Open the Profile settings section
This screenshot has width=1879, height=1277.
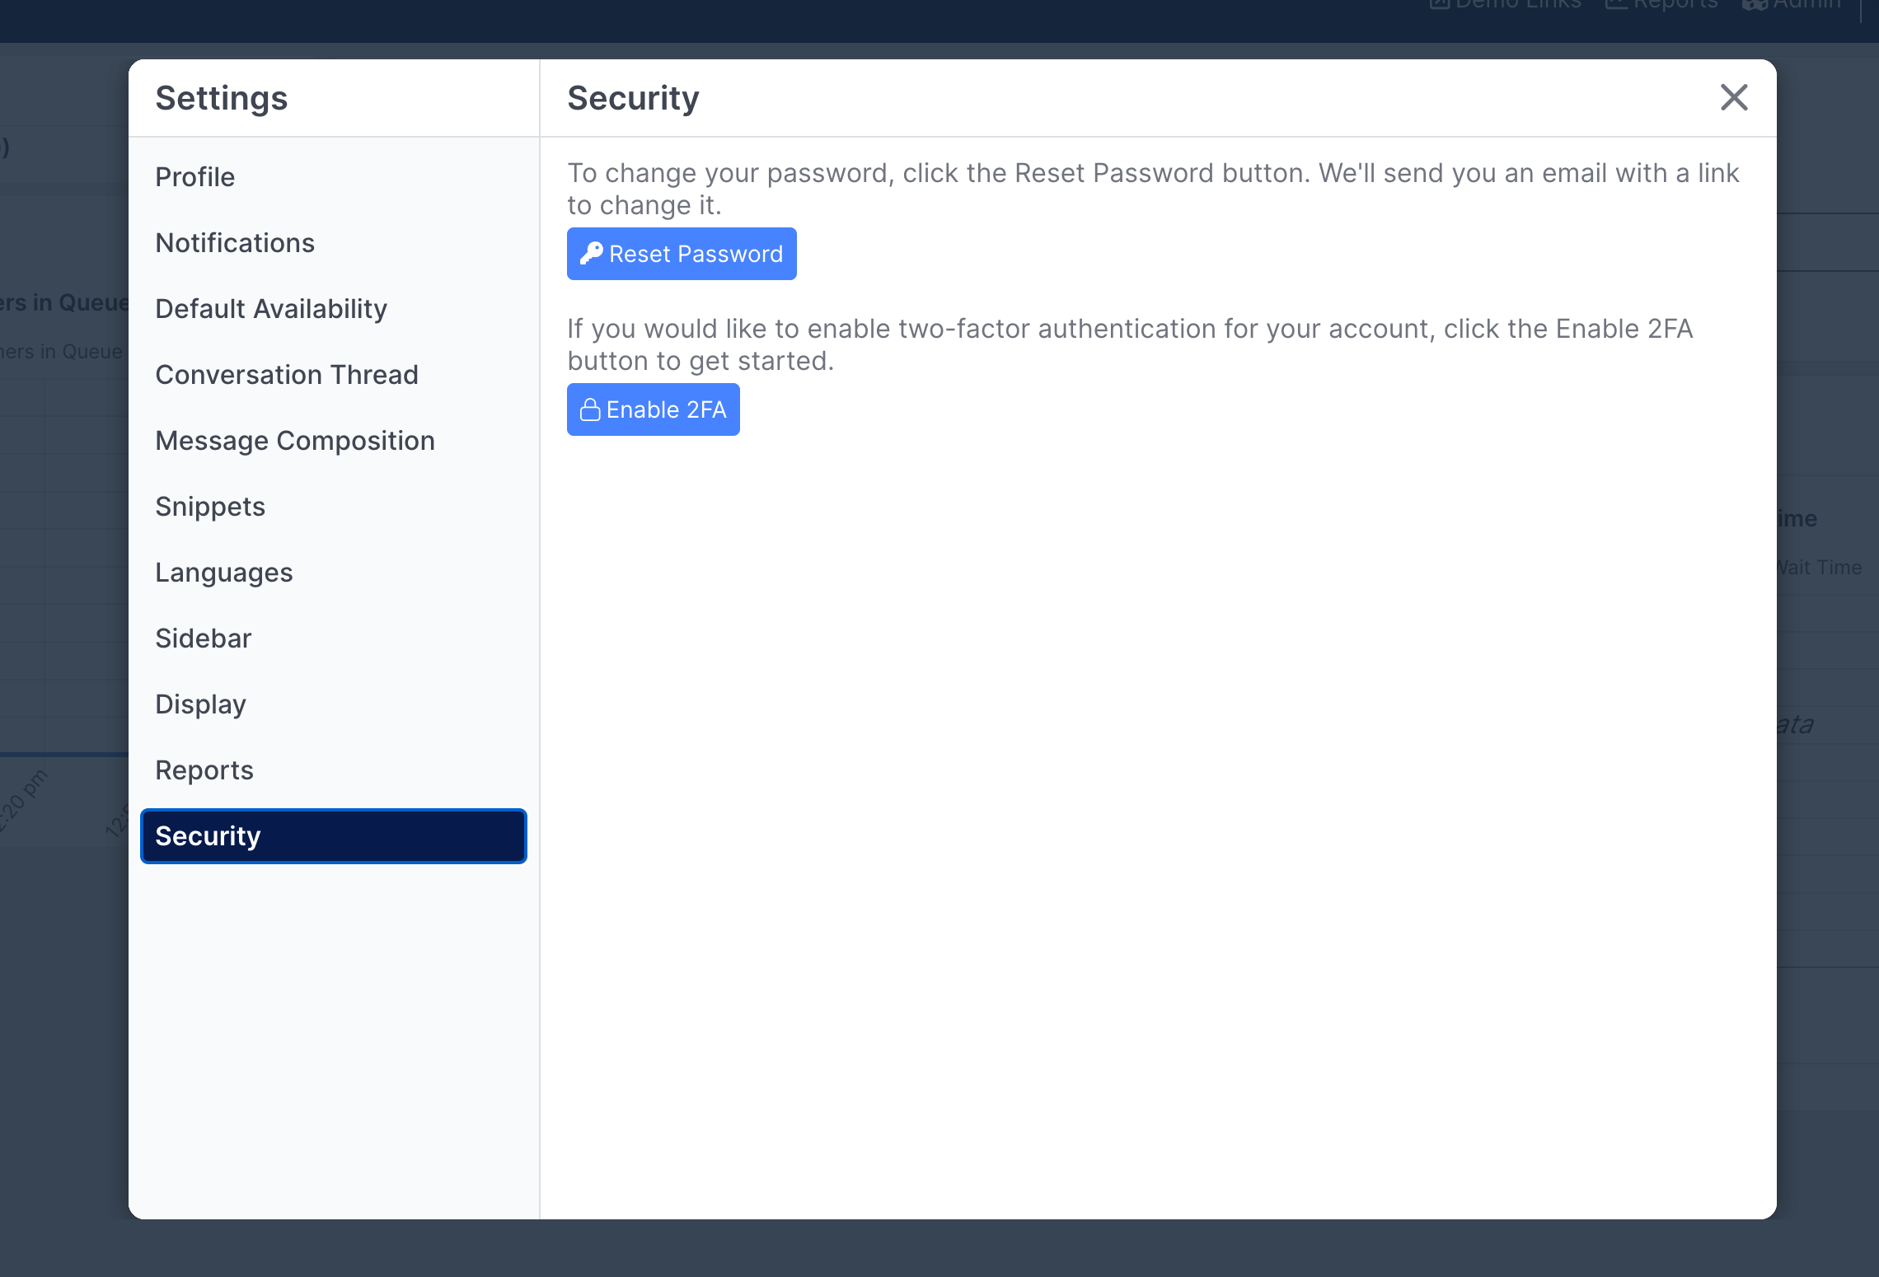point(195,177)
